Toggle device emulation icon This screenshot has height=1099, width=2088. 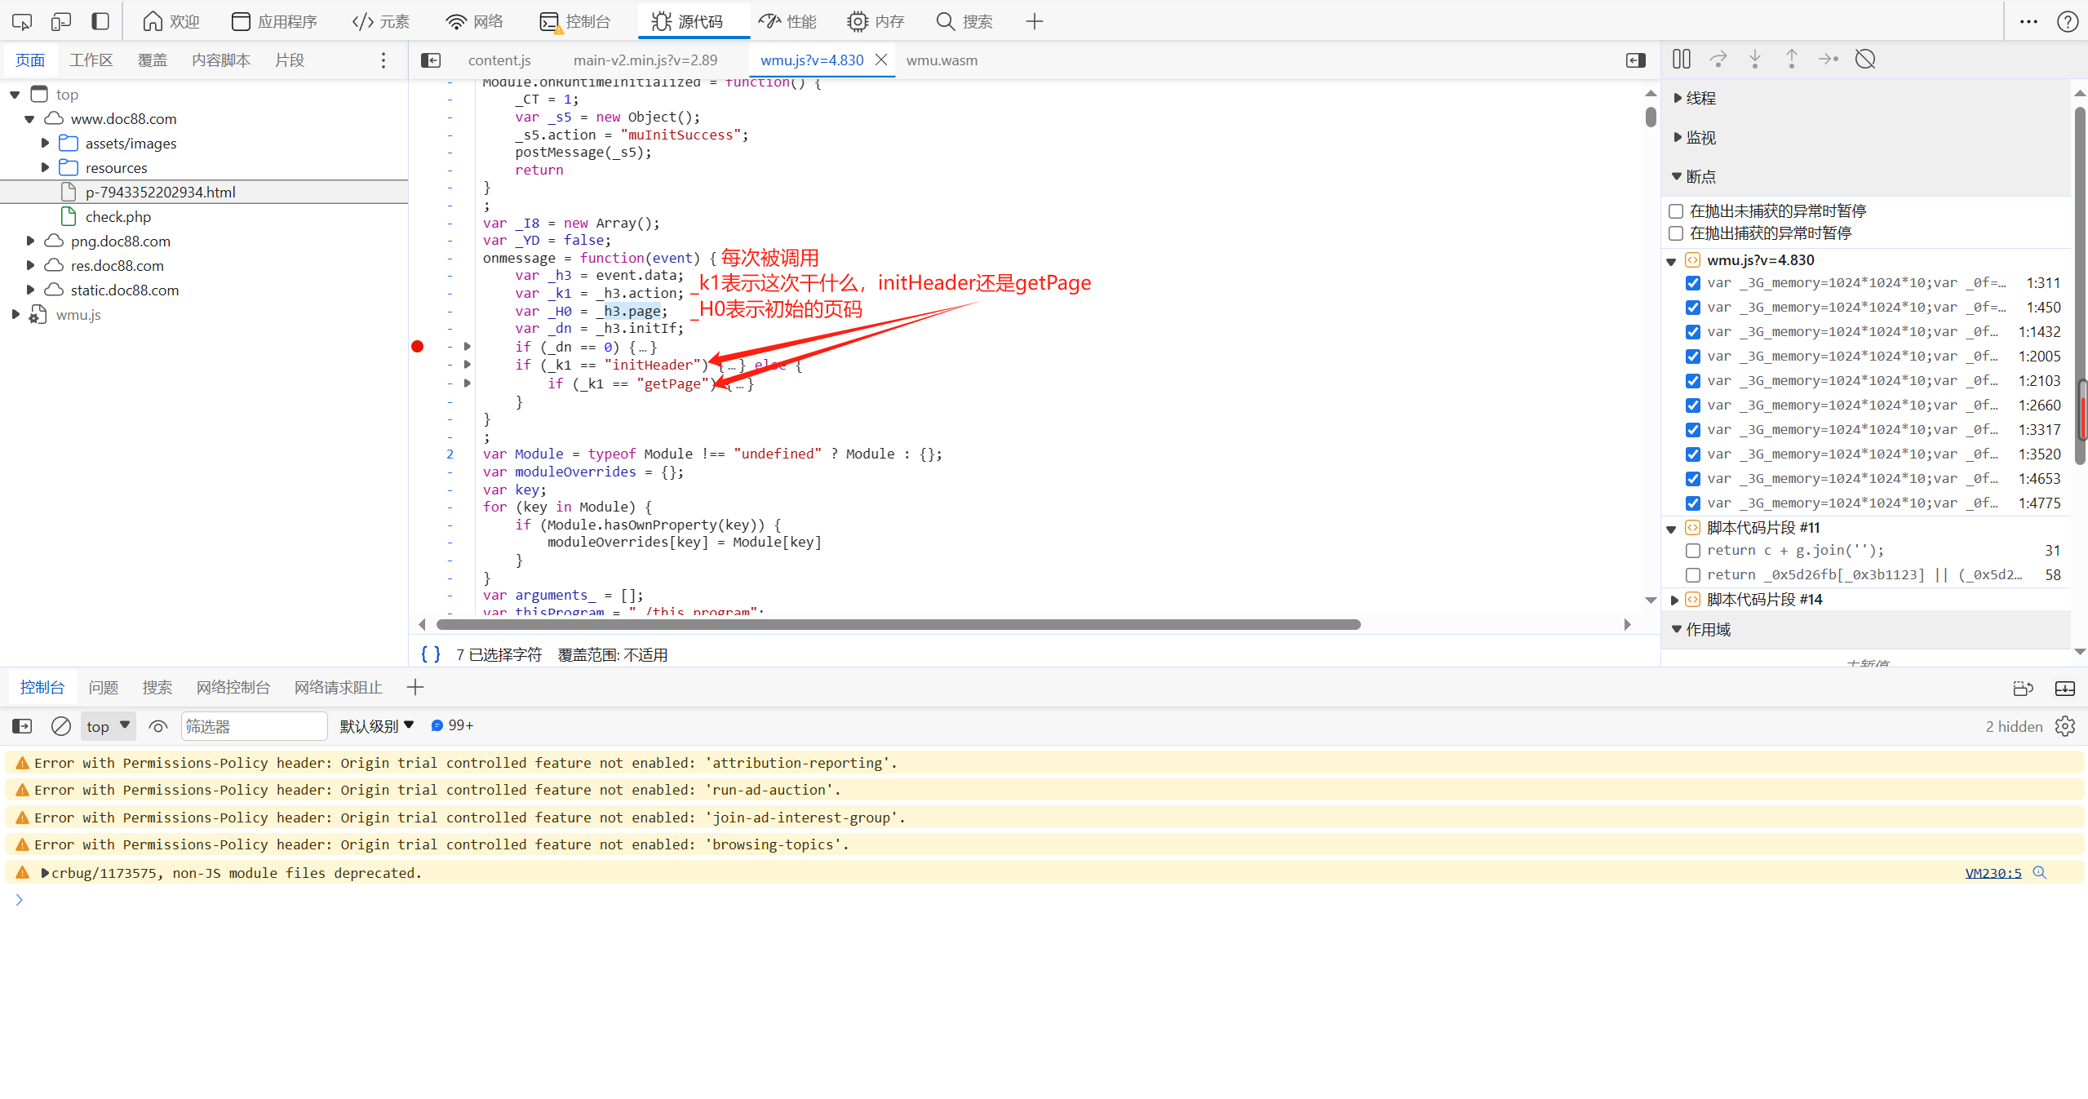60,21
